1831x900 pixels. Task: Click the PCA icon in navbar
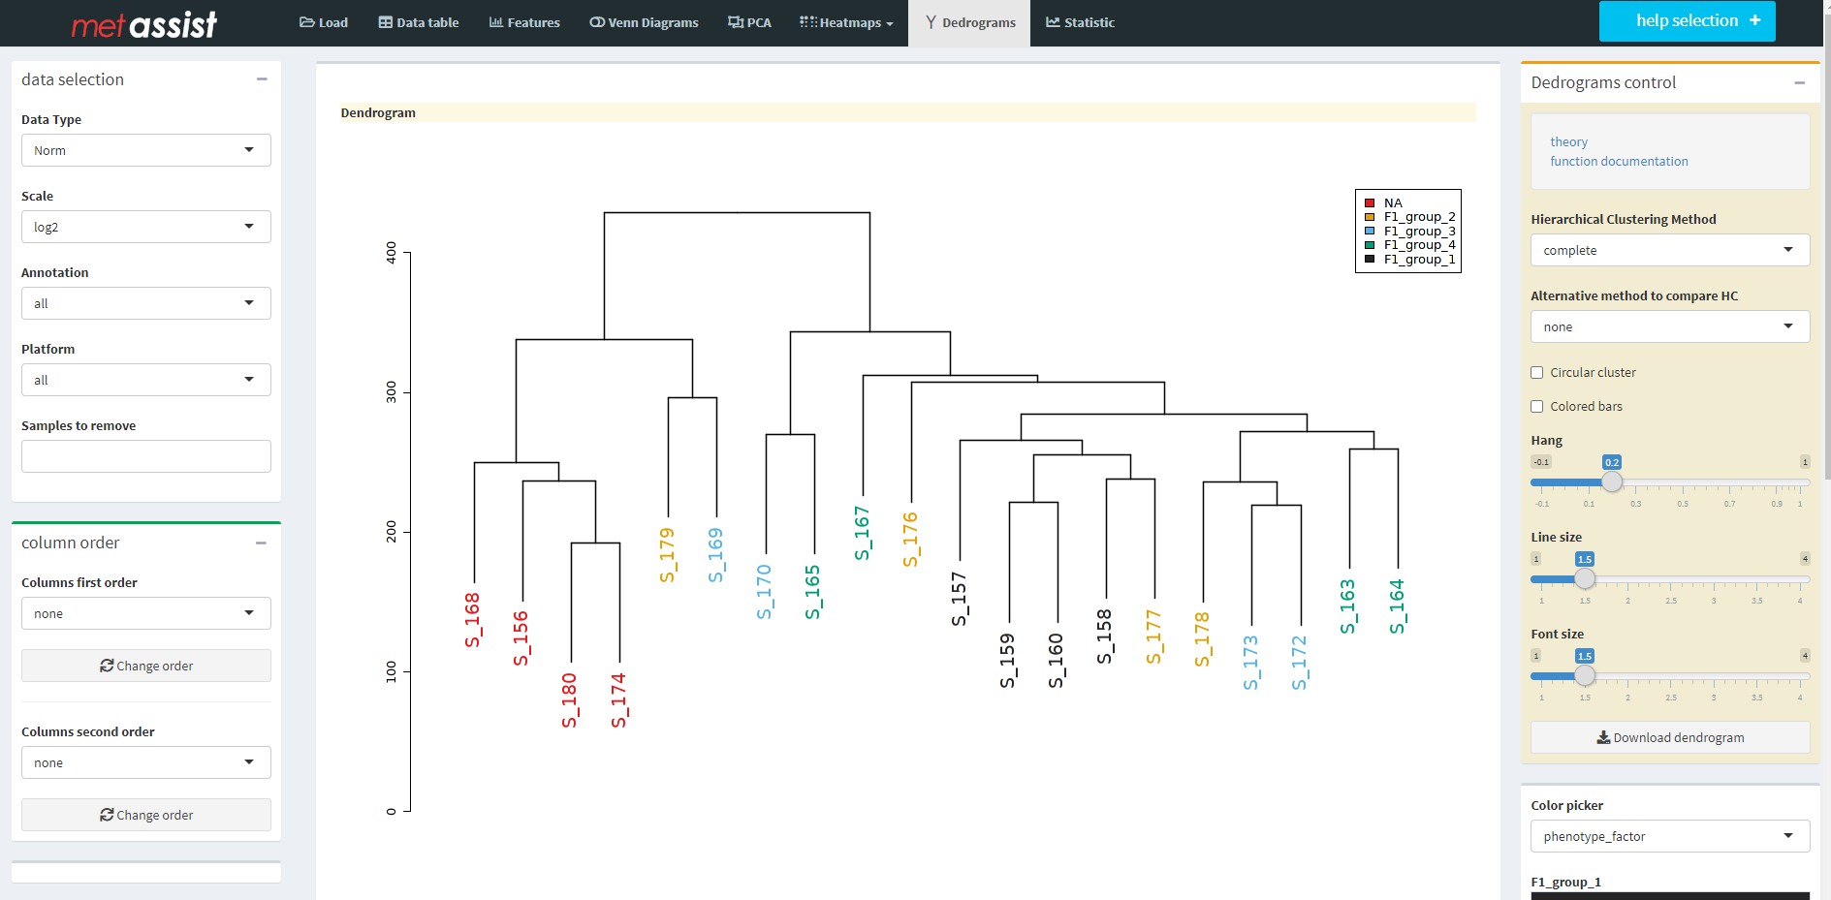pos(736,22)
